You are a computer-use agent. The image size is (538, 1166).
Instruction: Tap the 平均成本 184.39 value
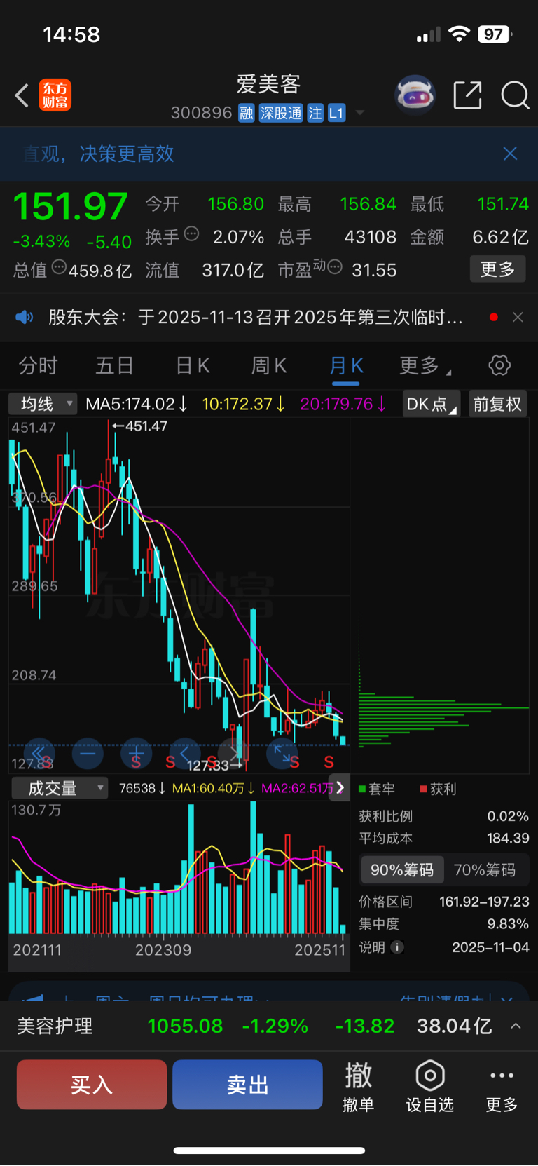pos(508,839)
